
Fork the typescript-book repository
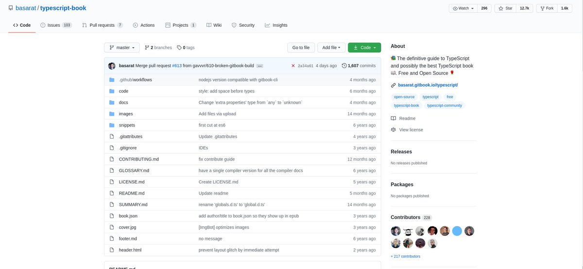point(547,8)
